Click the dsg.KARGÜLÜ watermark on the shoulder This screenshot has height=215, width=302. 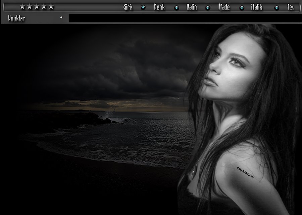coord(245,172)
